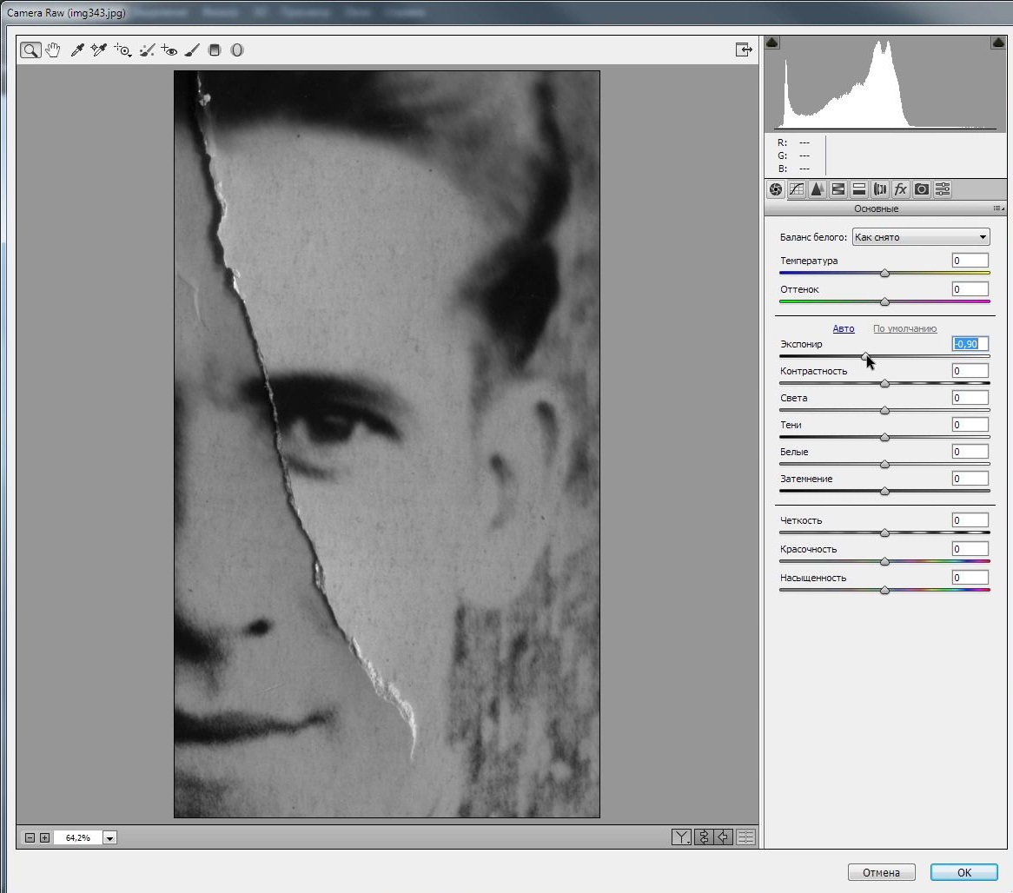Zoom in with the plus button
Viewport: 1013px width, 893px height.
pos(44,838)
